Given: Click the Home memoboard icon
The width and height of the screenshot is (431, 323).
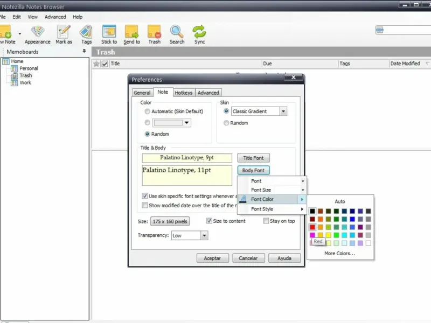Looking at the screenshot, I should (6, 61).
